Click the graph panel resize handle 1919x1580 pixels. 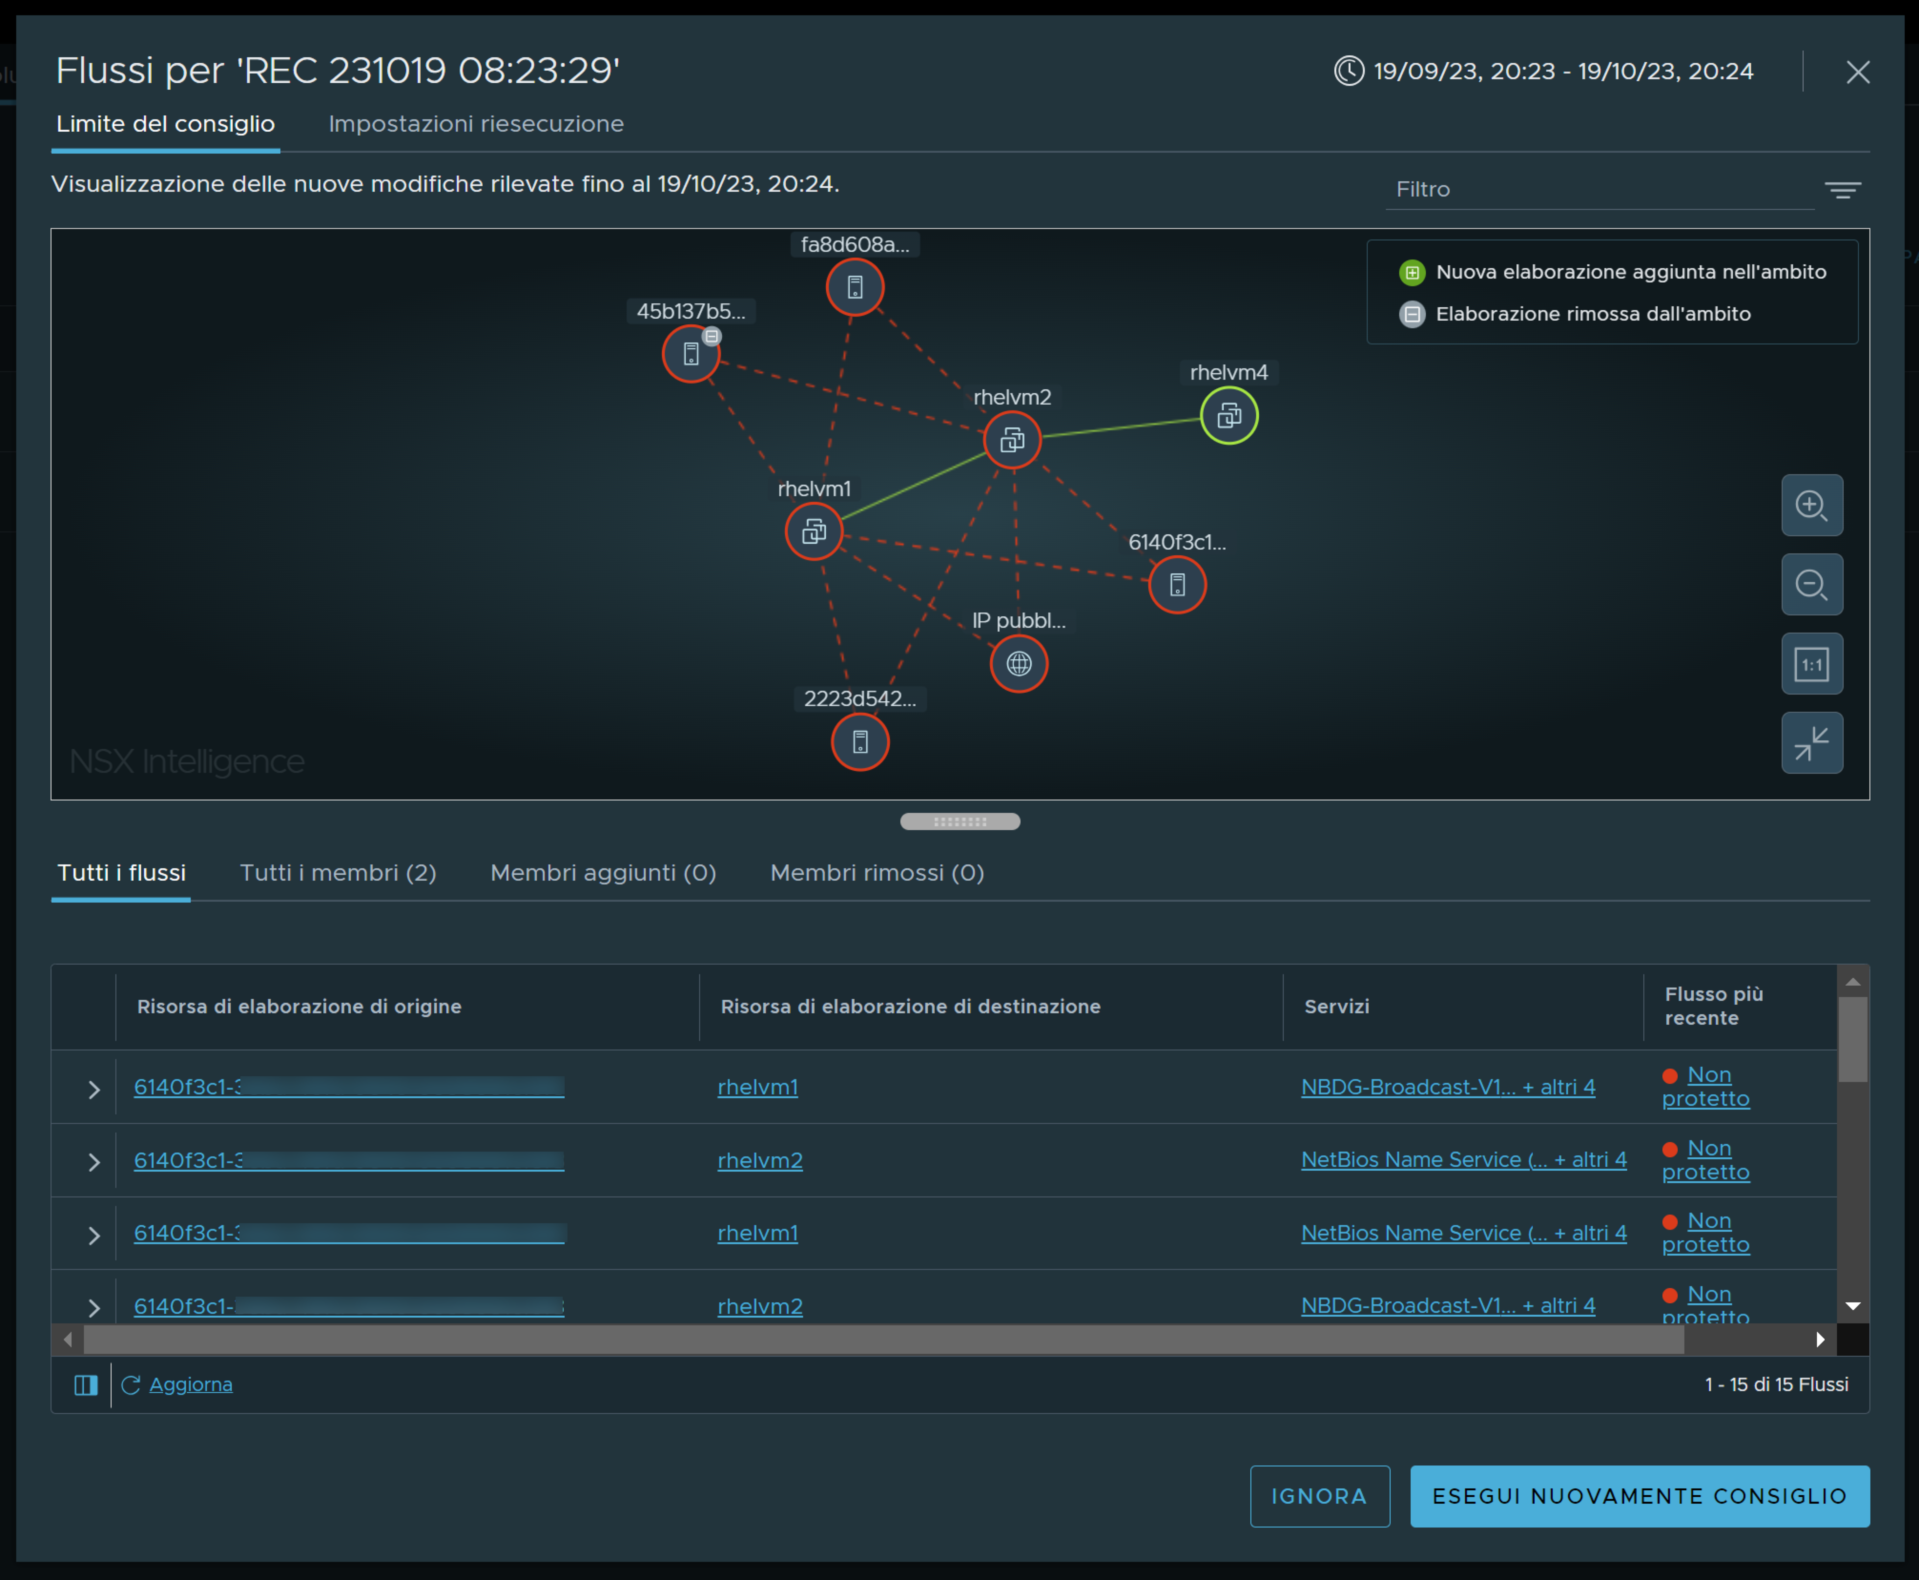[960, 822]
